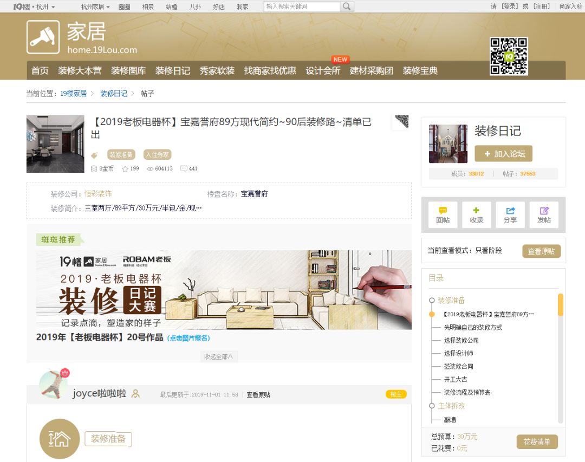The height and width of the screenshot is (462, 585).
Task: Open the small QR icon beside post title
Action: 402,121
